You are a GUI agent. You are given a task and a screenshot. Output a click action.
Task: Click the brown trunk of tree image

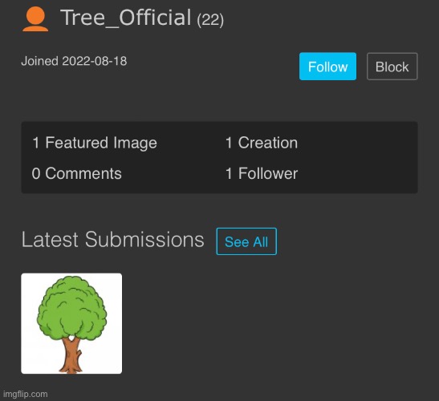click(x=71, y=355)
